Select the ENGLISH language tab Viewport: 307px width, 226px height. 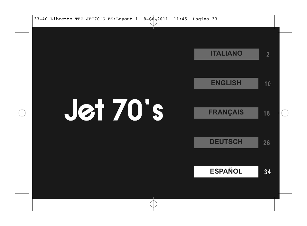click(226, 83)
